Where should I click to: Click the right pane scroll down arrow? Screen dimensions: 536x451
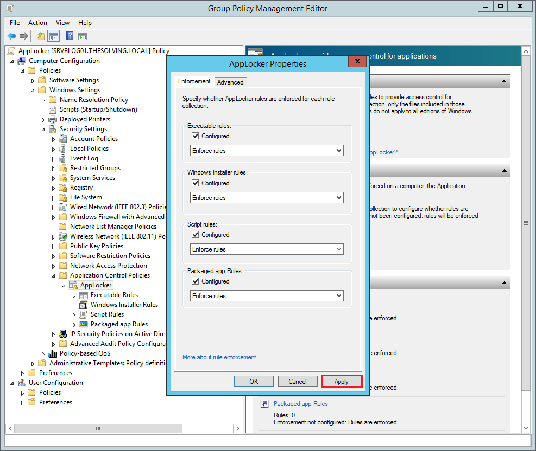pyautogui.click(x=526, y=428)
